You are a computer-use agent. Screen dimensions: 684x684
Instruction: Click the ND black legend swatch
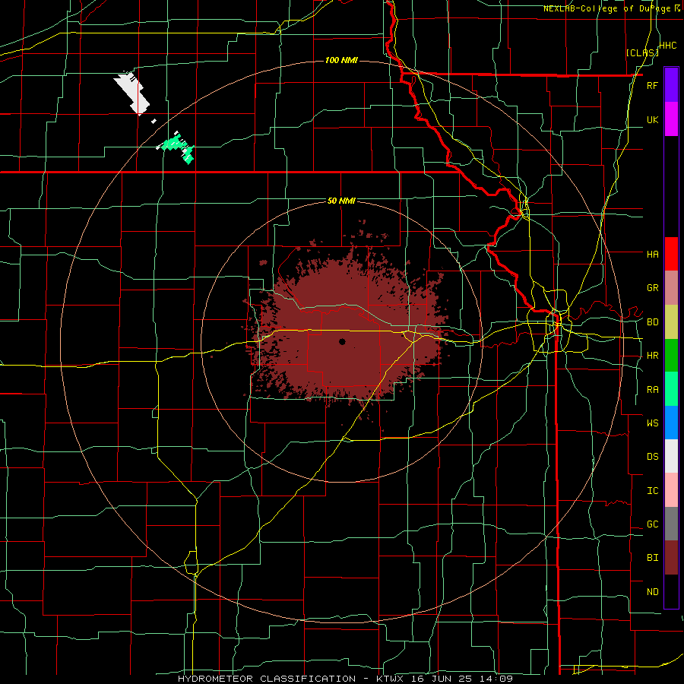(671, 591)
